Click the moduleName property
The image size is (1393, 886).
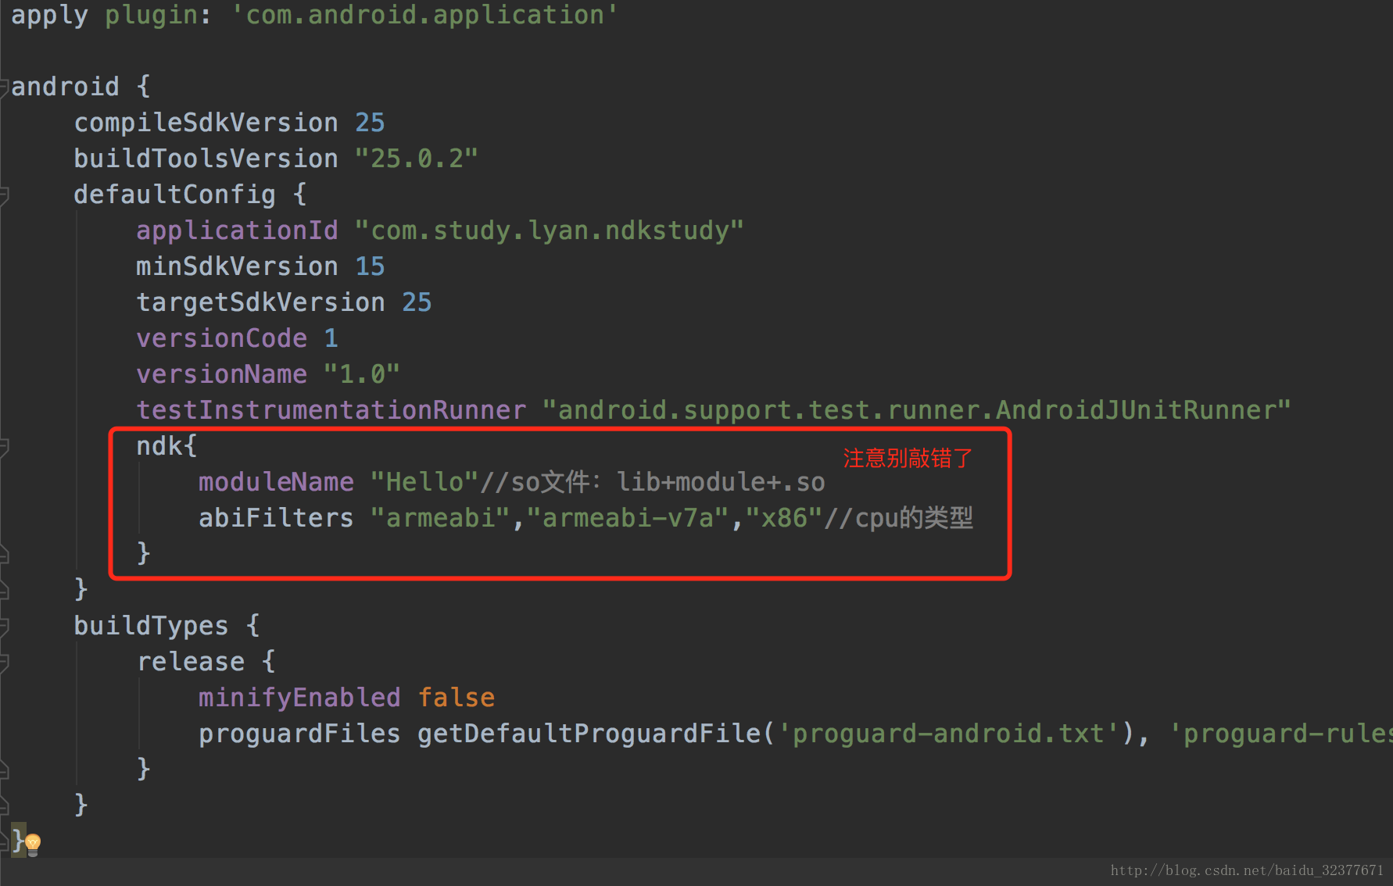276,482
